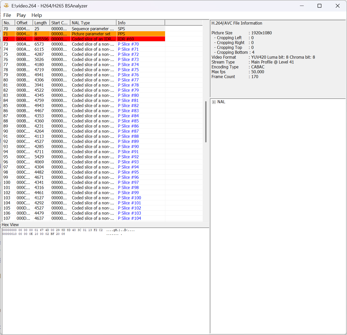Click the No. column header

(x=8, y=23)
